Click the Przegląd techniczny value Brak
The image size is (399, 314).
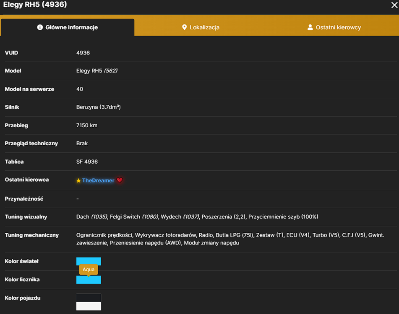point(82,144)
